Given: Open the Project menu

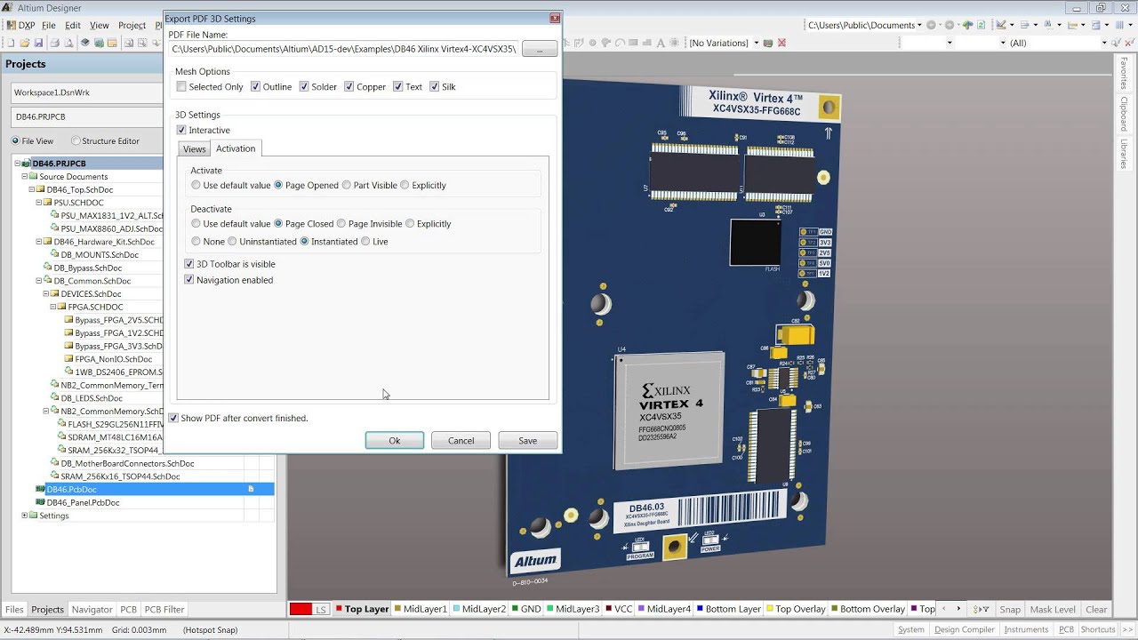Looking at the screenshot, I should point(132,26).
